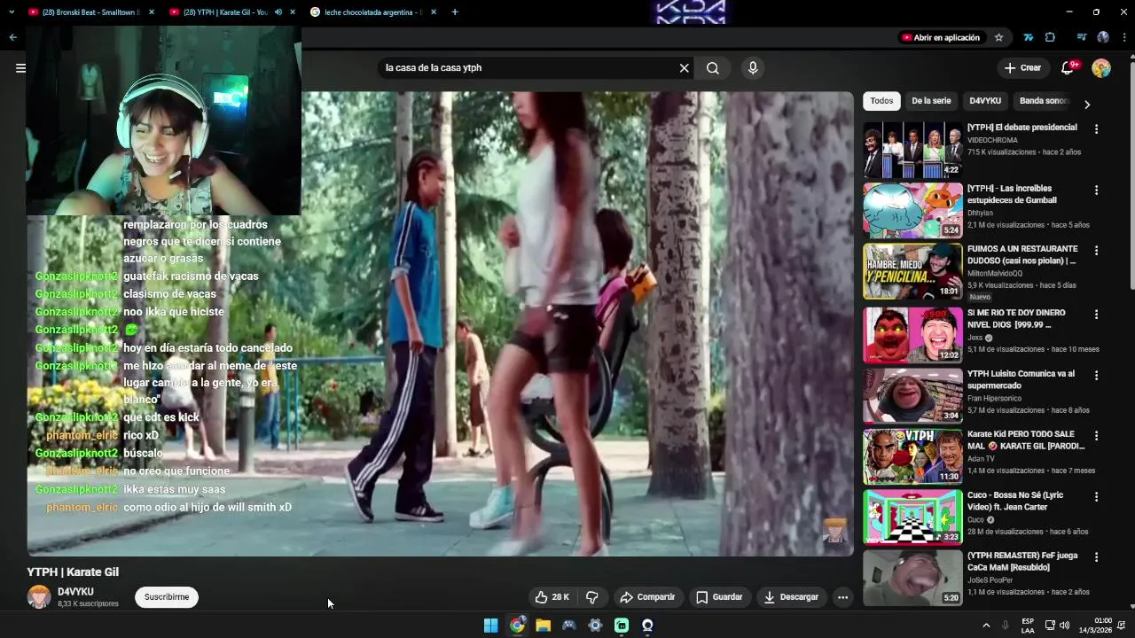Select the De la serie chip
The width and height of the screenshot is (1135, 638).
point(931,101)
